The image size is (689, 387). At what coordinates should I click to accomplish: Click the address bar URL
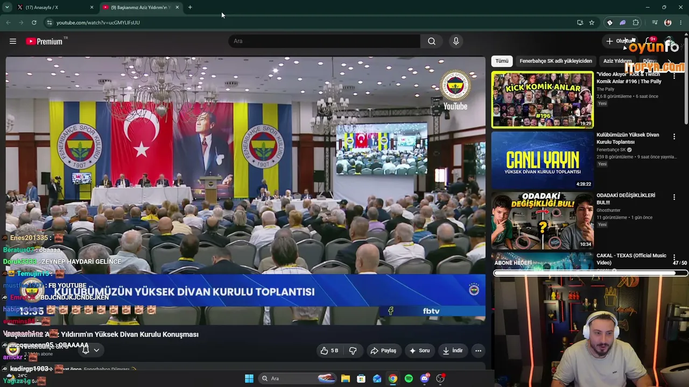click(98, 23)
